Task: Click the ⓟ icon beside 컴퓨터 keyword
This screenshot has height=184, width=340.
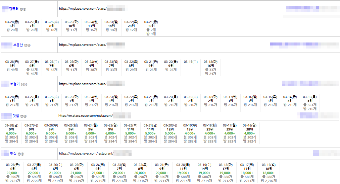Action: 25,9
